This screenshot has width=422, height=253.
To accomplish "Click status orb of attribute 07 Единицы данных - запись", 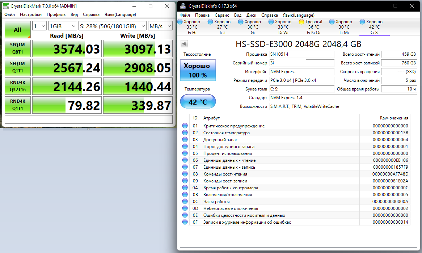I will [x=185, y=167].
